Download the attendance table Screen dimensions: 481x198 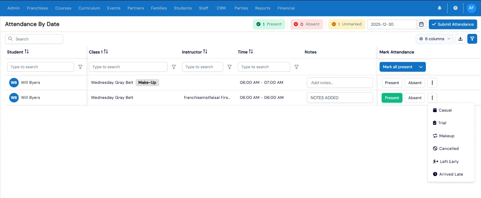460,39
